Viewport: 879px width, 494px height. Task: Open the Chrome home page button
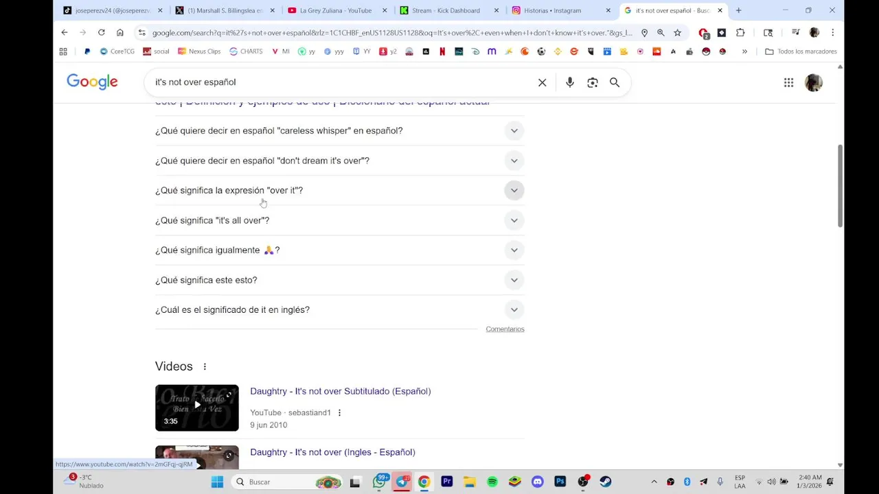(119, 32)
